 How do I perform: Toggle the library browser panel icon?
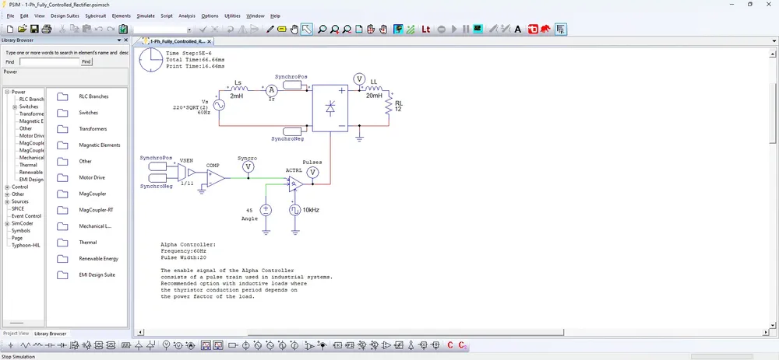point(560,30)
